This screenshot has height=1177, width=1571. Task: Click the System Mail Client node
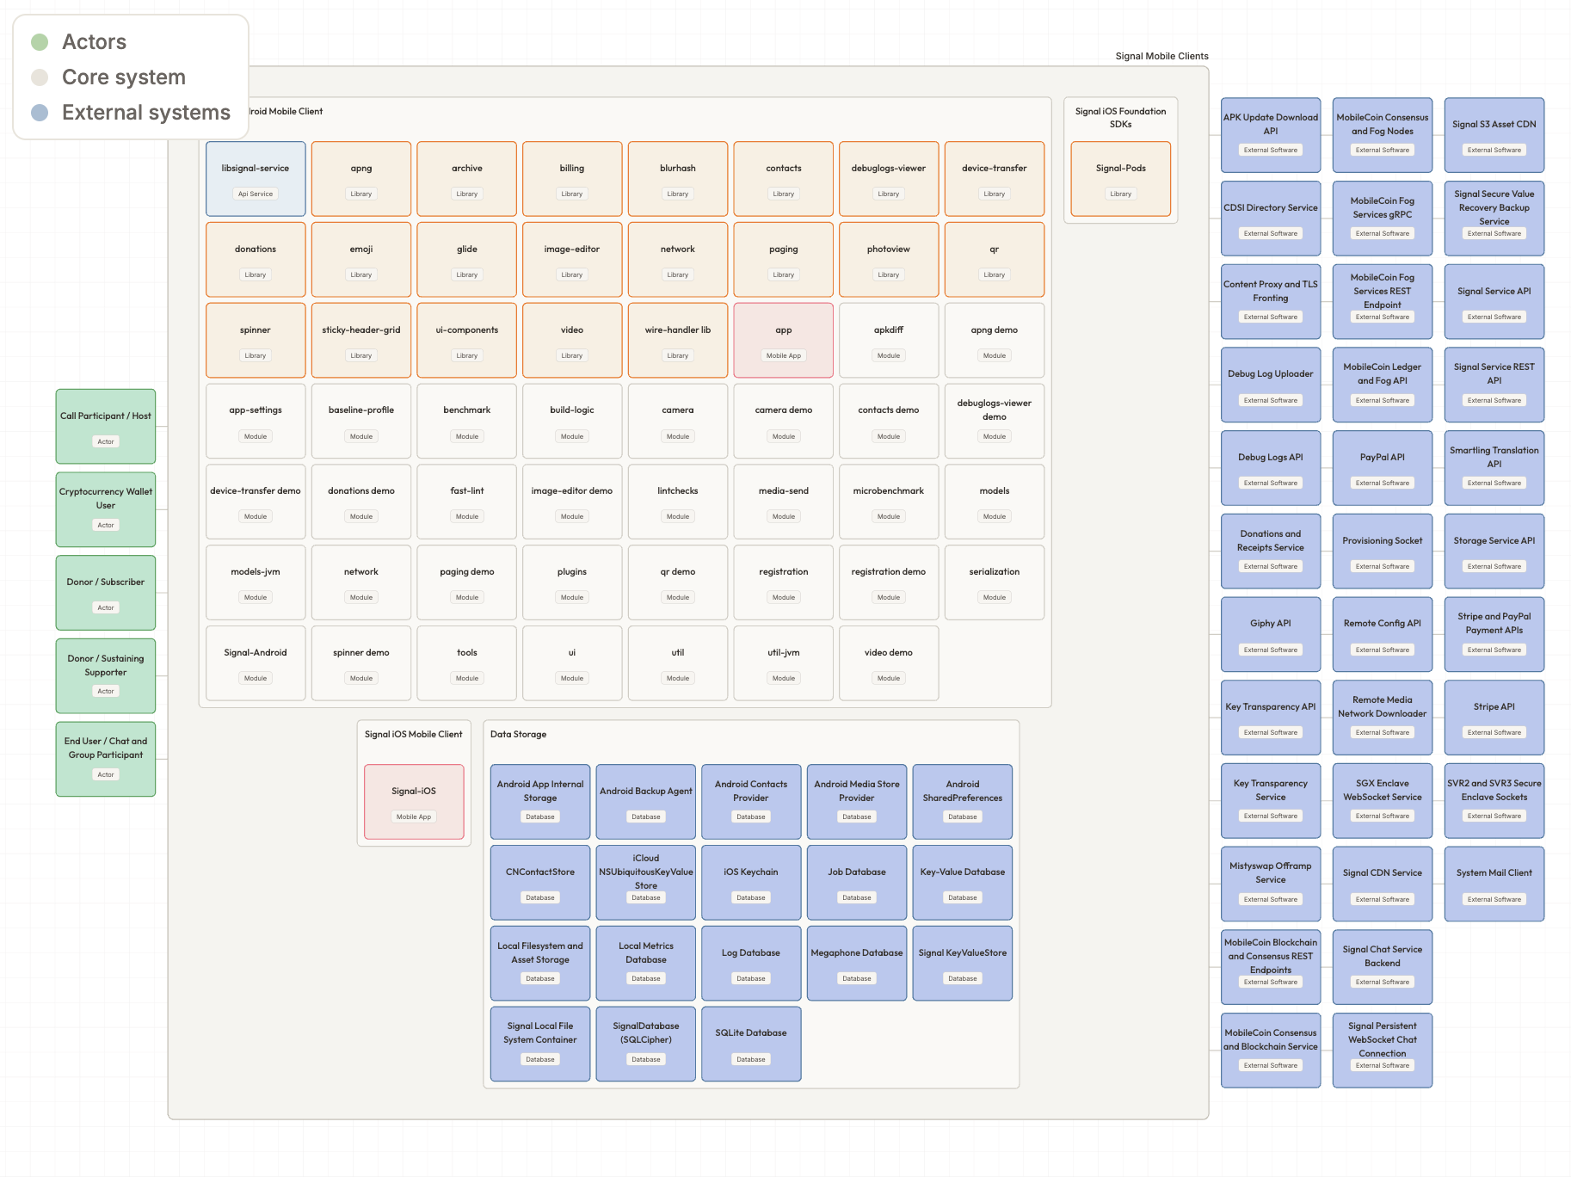click(x=1494, y=884)
